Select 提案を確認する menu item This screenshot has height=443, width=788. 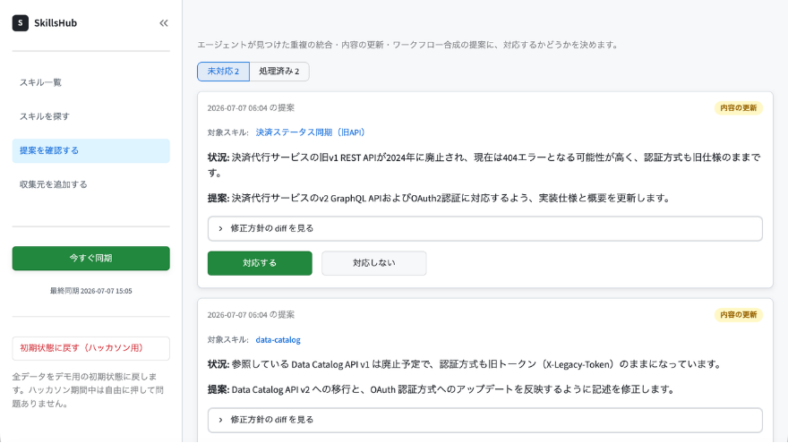click(x=91, y=150)
